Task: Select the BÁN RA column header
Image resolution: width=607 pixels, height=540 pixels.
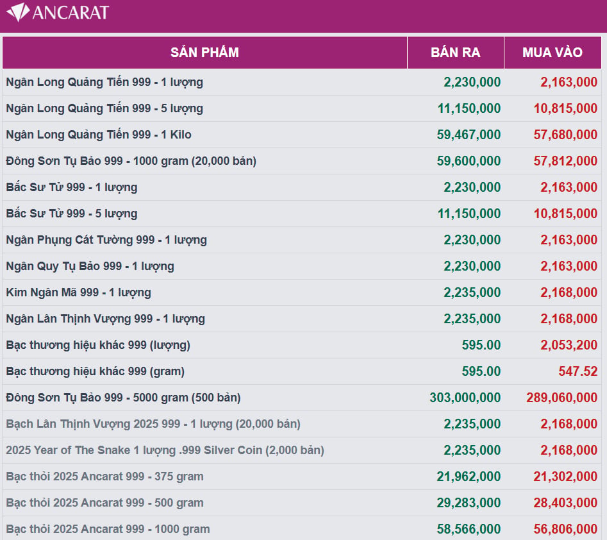Action: click(456, 53)
